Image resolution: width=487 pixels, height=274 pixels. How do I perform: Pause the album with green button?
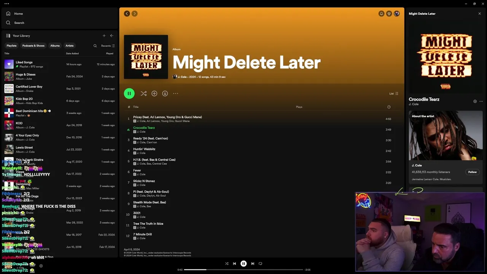coord(129,93)
